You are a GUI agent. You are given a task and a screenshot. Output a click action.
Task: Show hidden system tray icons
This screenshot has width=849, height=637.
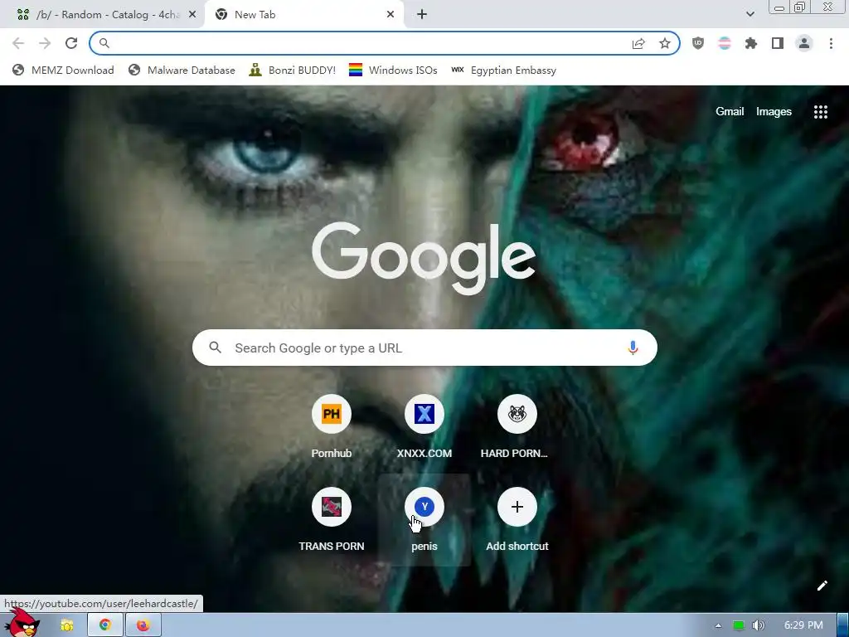718,625
